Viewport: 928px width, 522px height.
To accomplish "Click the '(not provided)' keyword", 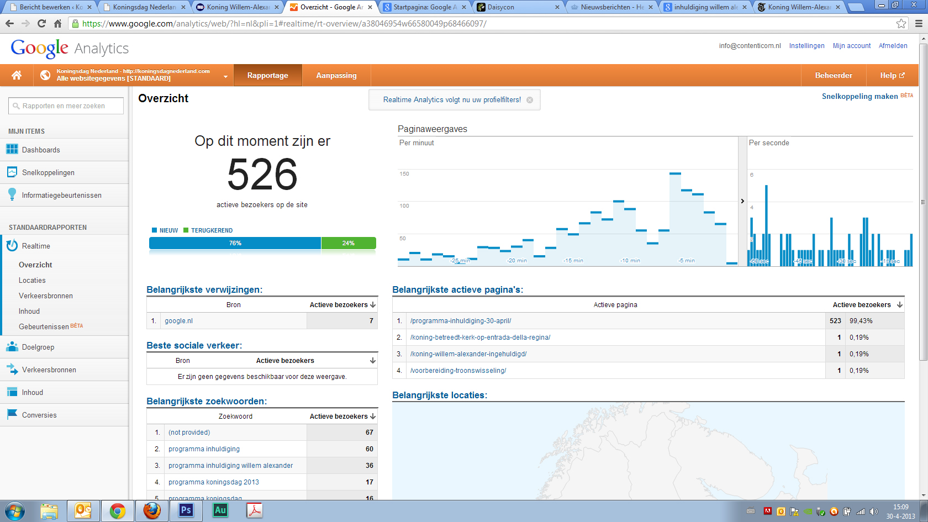I will pos(189,433).
